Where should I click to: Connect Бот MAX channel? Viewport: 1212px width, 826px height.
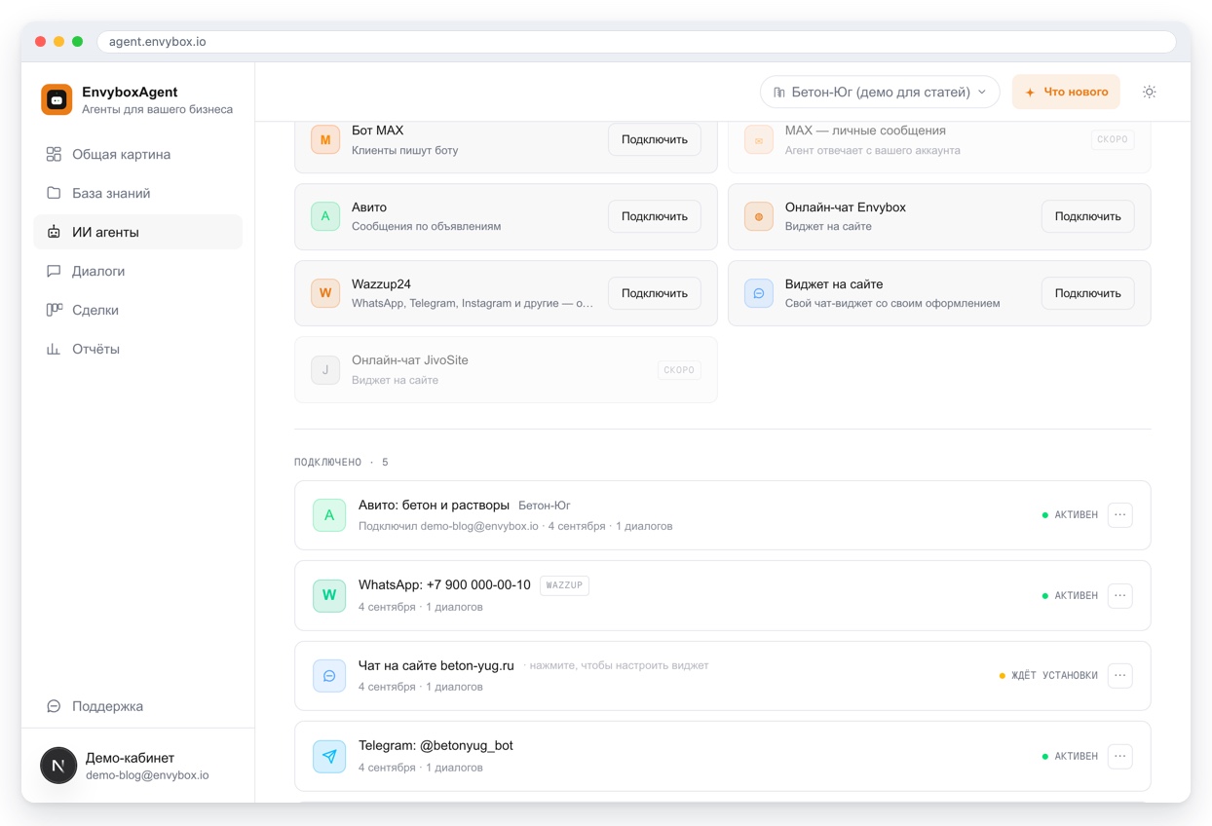pyautogui.click(x=655, y=139)
